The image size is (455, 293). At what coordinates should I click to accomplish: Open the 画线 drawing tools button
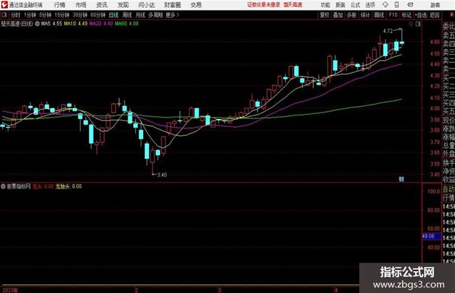[x=379, y=15]
